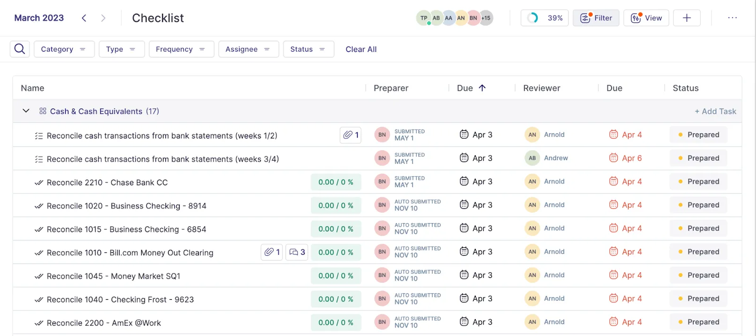Click the 39% progress indicator
Image resolution: width=756 pixels, height=336 pixels.
pyautogui.click(x=544, y=18)
